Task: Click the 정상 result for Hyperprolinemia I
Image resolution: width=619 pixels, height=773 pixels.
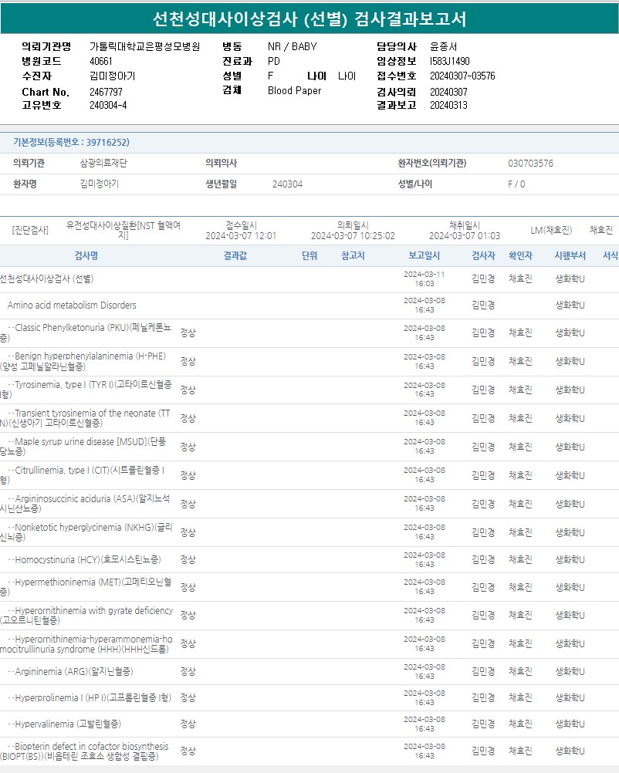Action: tap(188, 697)
